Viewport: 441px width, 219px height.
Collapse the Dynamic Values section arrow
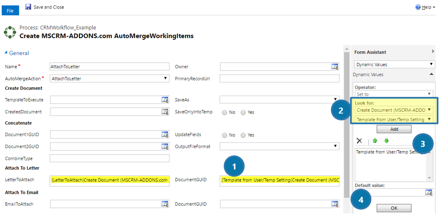[x=431, y=75]
